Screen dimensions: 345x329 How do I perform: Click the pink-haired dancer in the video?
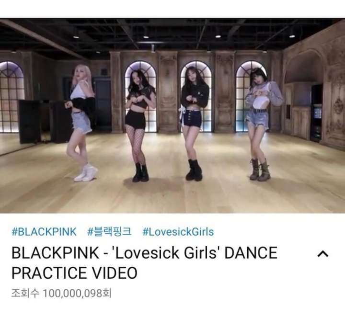(81, 122)
